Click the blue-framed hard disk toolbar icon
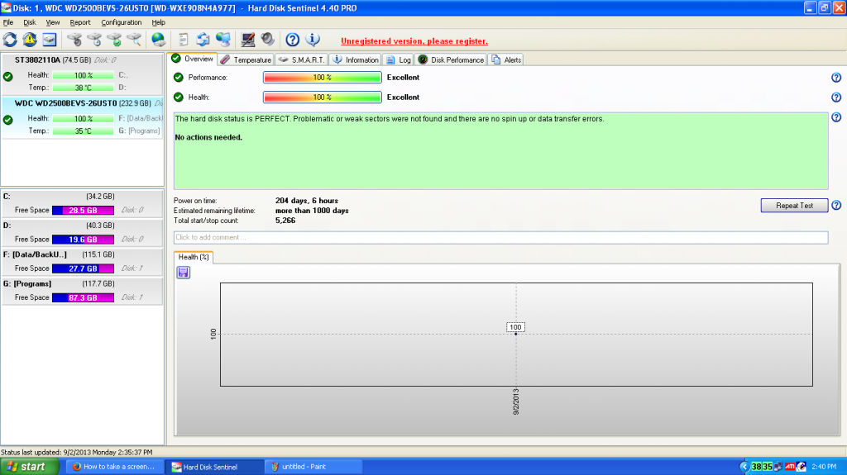The image size is (847, 475). [50, 40]
